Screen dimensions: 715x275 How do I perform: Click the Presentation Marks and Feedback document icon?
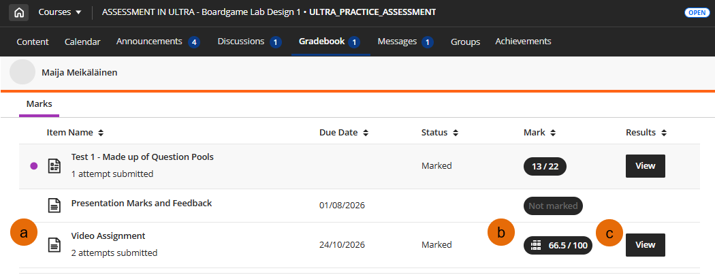(x=54, y=205)
